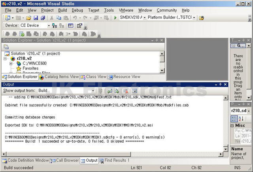Click Output vertical scrollbar down arrow

click(x=226, y=149)
